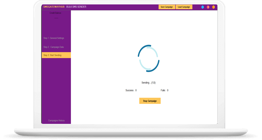Click the Success label

(130, 90)
